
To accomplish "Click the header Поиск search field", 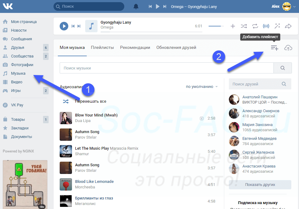I will 89,6.
